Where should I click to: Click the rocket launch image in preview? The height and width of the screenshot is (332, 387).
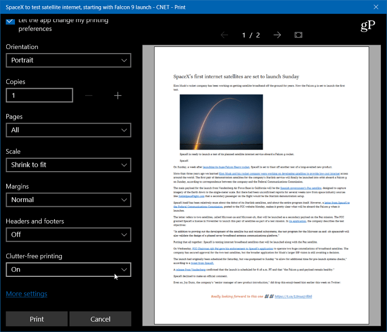point(221,122)
